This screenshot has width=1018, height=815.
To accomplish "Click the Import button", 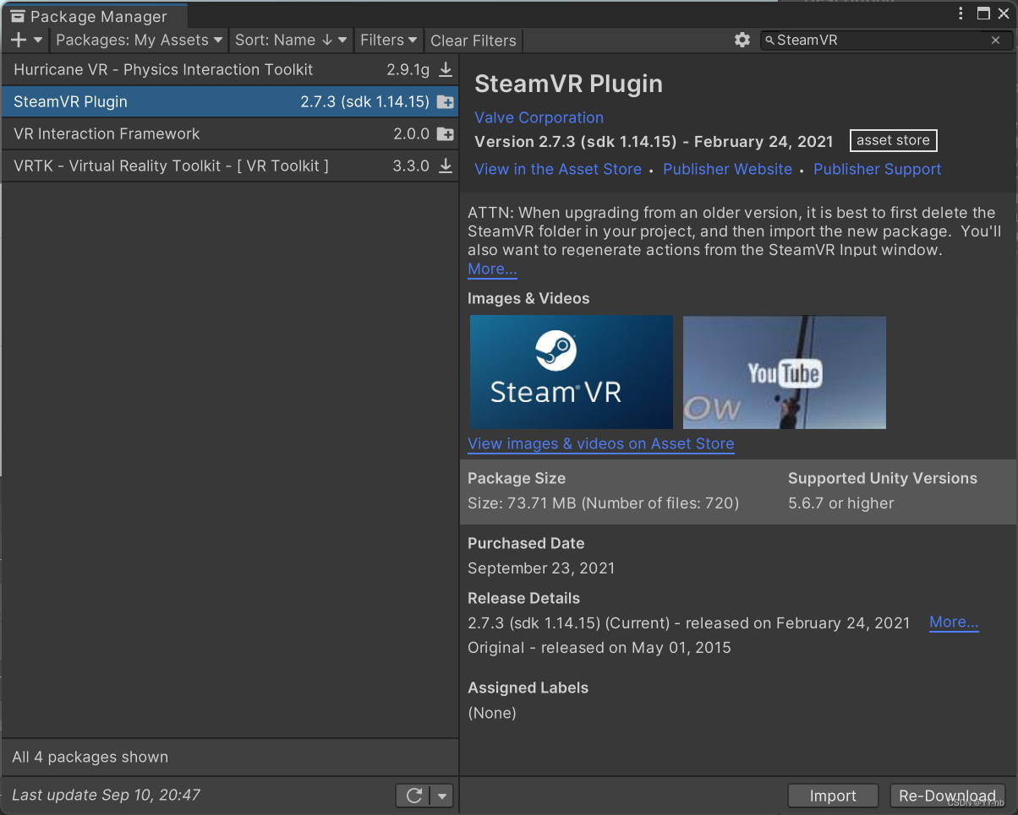I will click(x=833, y=796).
